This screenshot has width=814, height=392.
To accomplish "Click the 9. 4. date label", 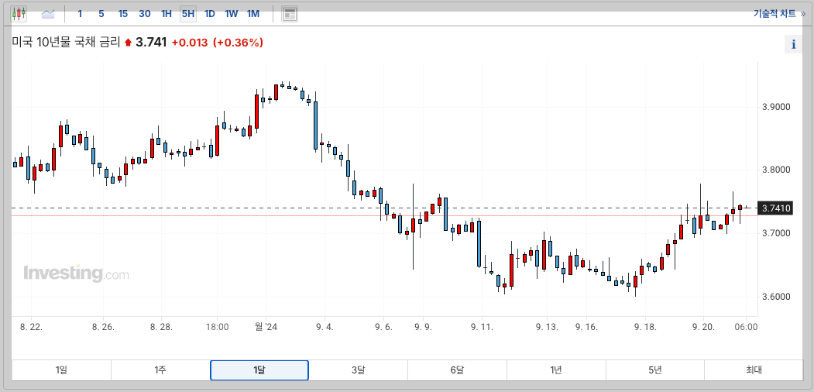I will coord(325,328).
